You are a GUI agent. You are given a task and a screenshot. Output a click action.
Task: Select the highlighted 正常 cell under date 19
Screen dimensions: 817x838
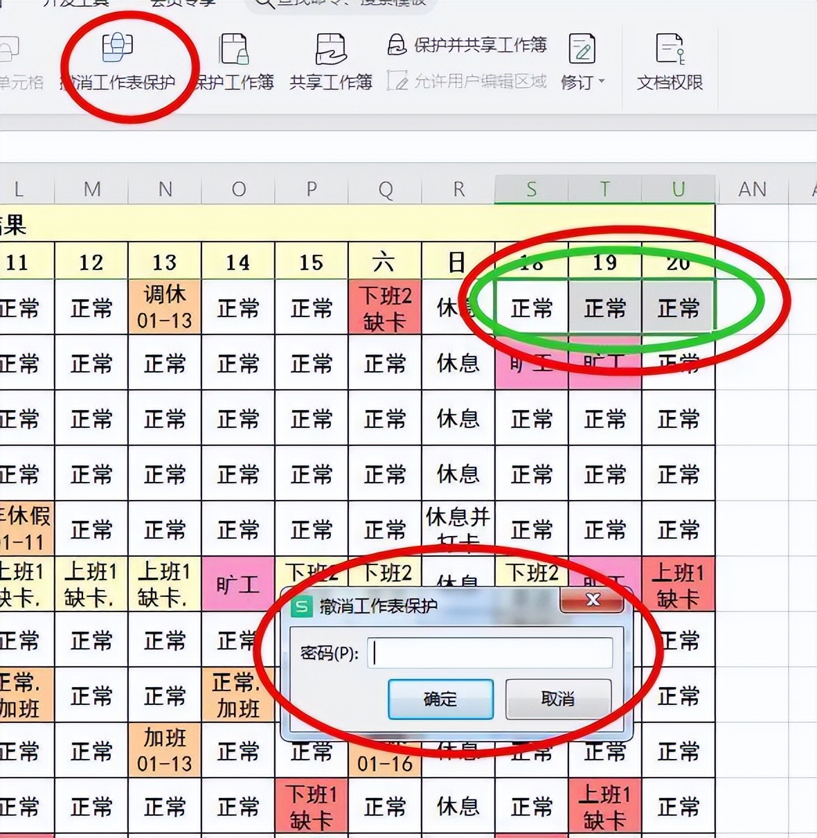click(605, 307)
